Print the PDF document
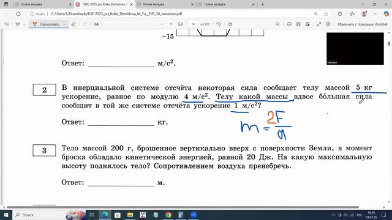392x220 pixels. pyautogui.click(x=289, y=24)
